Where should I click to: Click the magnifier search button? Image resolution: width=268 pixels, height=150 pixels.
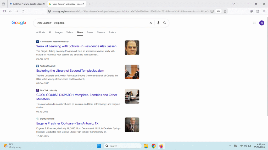pyautogui.click(x=165, y=23)
